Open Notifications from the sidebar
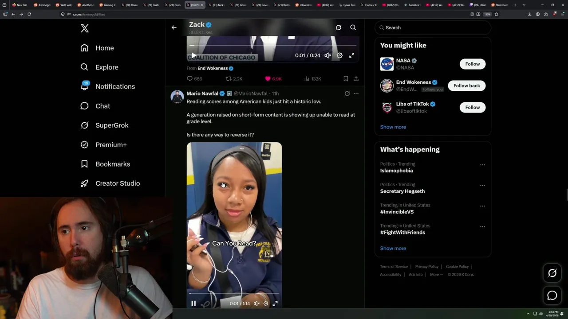This screenshot has width=568, height=319. [x=107, y=86]
